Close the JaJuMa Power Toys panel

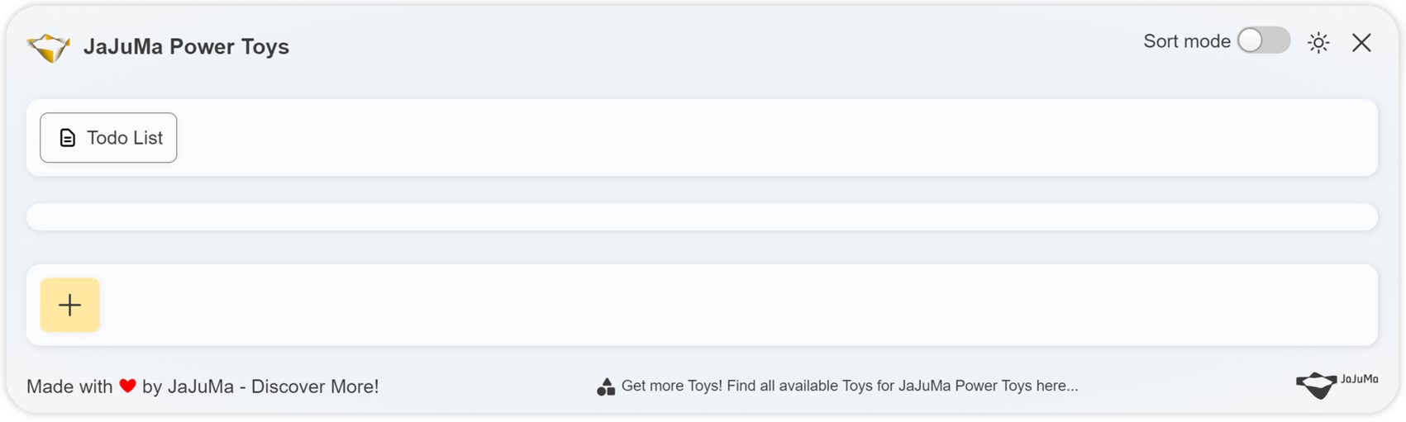(1361, 42)
